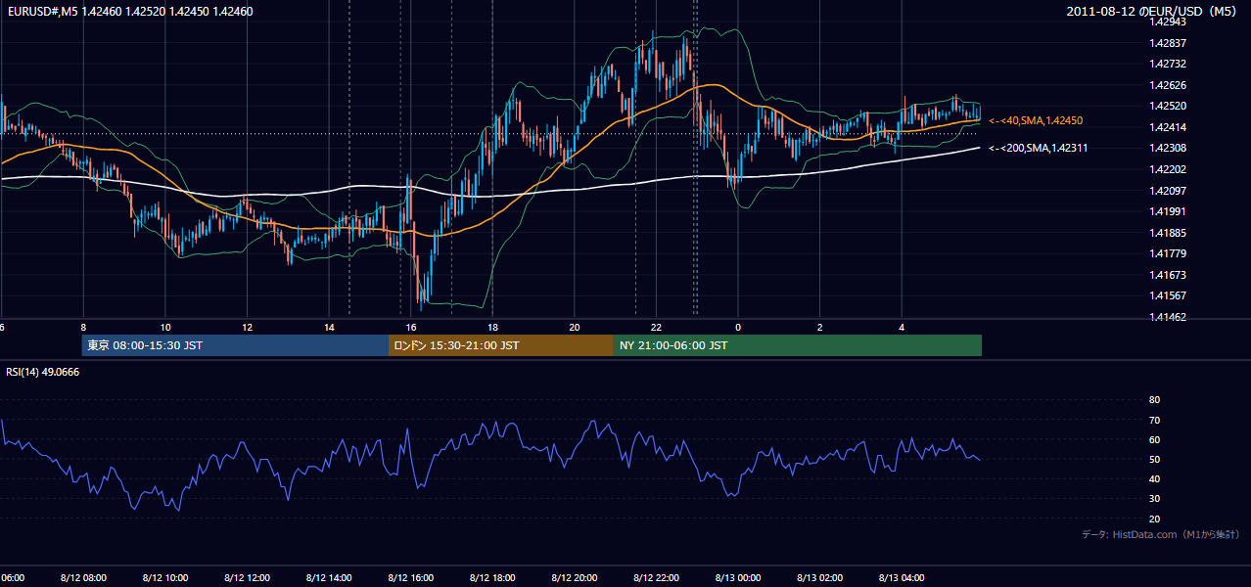Click RSI scale level 50
1251x587 pixels.
pyautogui.click(x=1154, y=459)
